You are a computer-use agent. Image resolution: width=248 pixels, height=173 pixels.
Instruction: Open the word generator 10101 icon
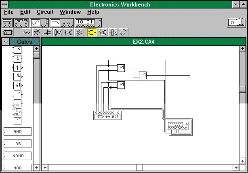88,23
